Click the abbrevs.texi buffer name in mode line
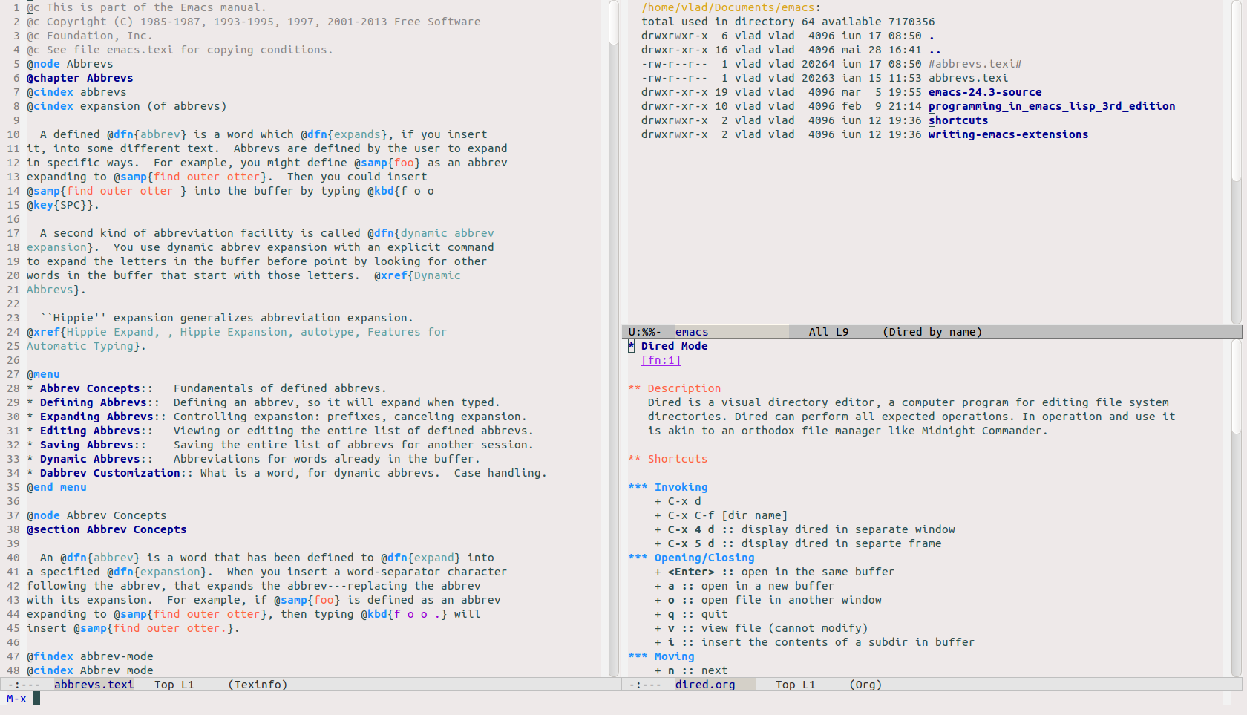Image resolution: width=1247 pixels, height=715 pixels. (x=94, y=685)
